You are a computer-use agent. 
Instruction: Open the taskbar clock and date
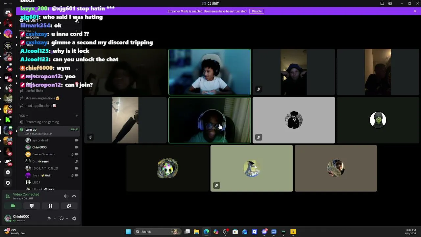[x=411, y=232]
